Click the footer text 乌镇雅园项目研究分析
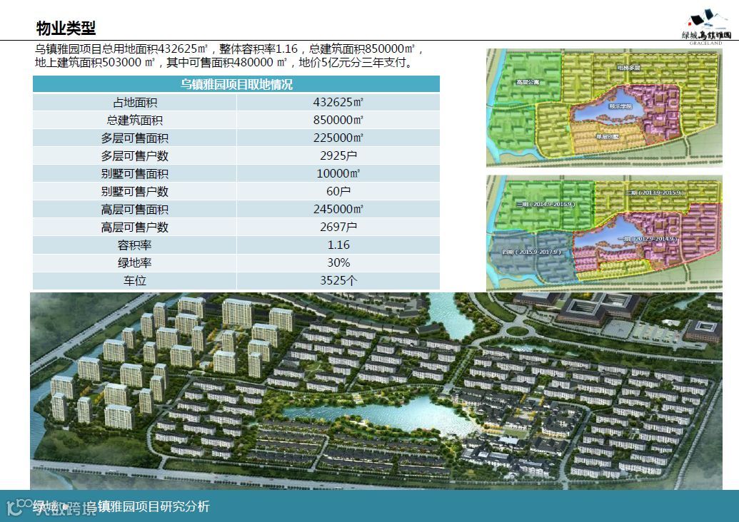Viewport: 739px width, 522px height. click(x=149, y=506)
